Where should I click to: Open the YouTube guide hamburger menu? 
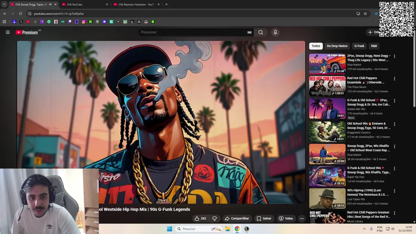8,32
